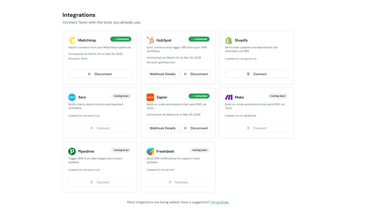This screenshot has width=373, height=210.
Task: Click Mailchimp's Connected status badge
Action: coord(121,39)
